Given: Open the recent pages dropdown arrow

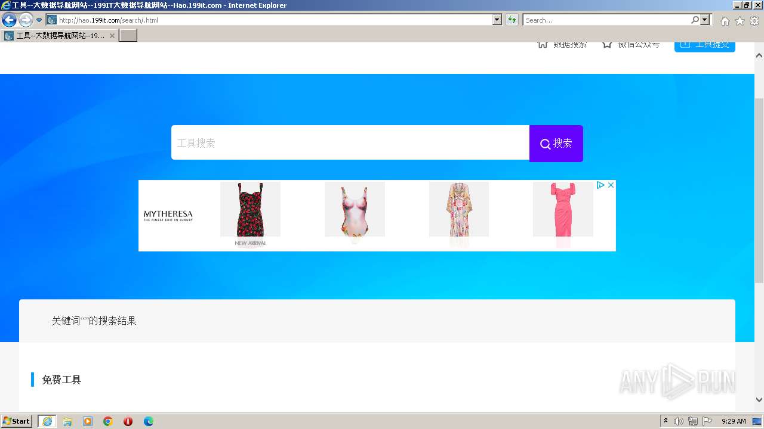Looking at the screenshot, I should pos(39,20).
